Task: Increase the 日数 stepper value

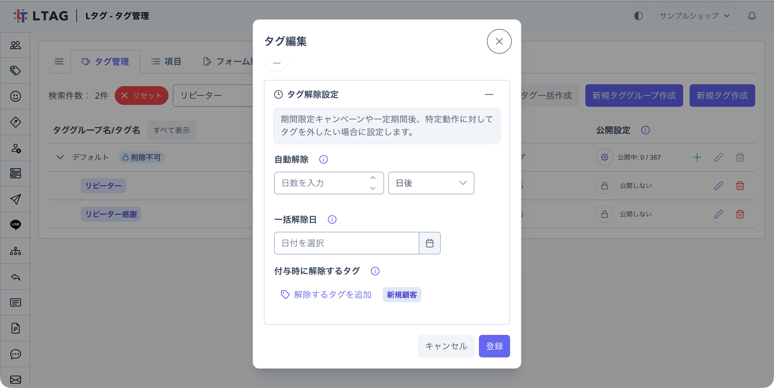Action: pos(372,178)
